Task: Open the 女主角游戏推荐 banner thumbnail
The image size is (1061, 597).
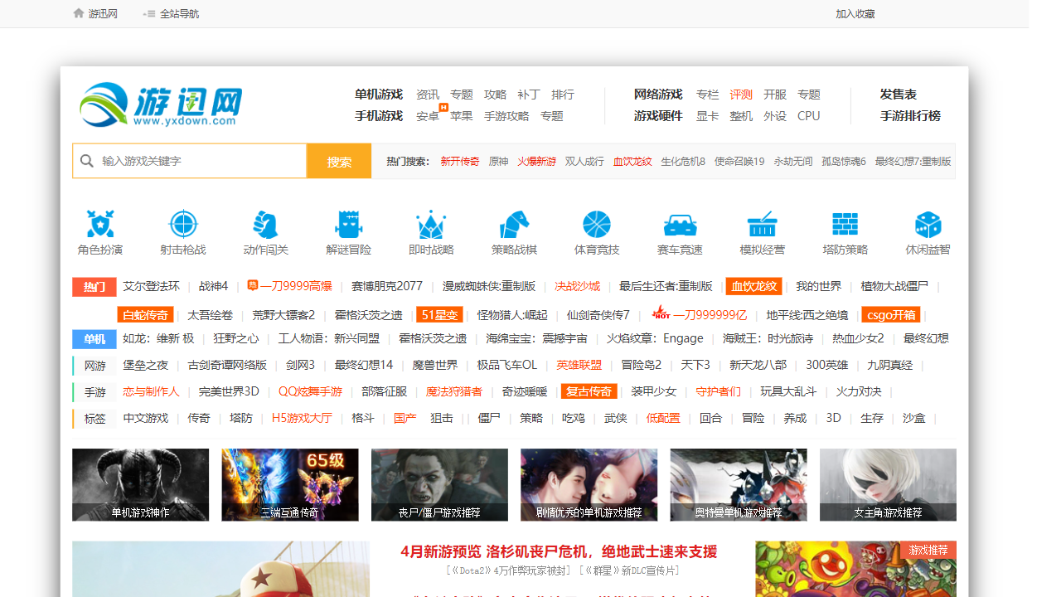Action: 887,484
